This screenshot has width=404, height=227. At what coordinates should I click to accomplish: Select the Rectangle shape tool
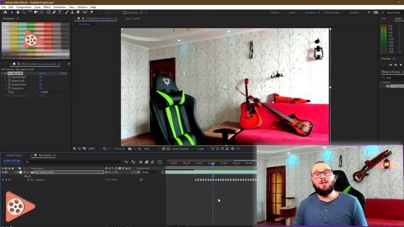49,12
